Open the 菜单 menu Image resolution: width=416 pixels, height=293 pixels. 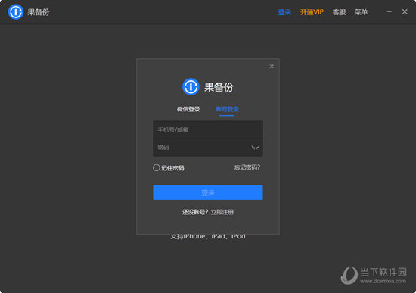pyautogui.click(x=361, y=12)
